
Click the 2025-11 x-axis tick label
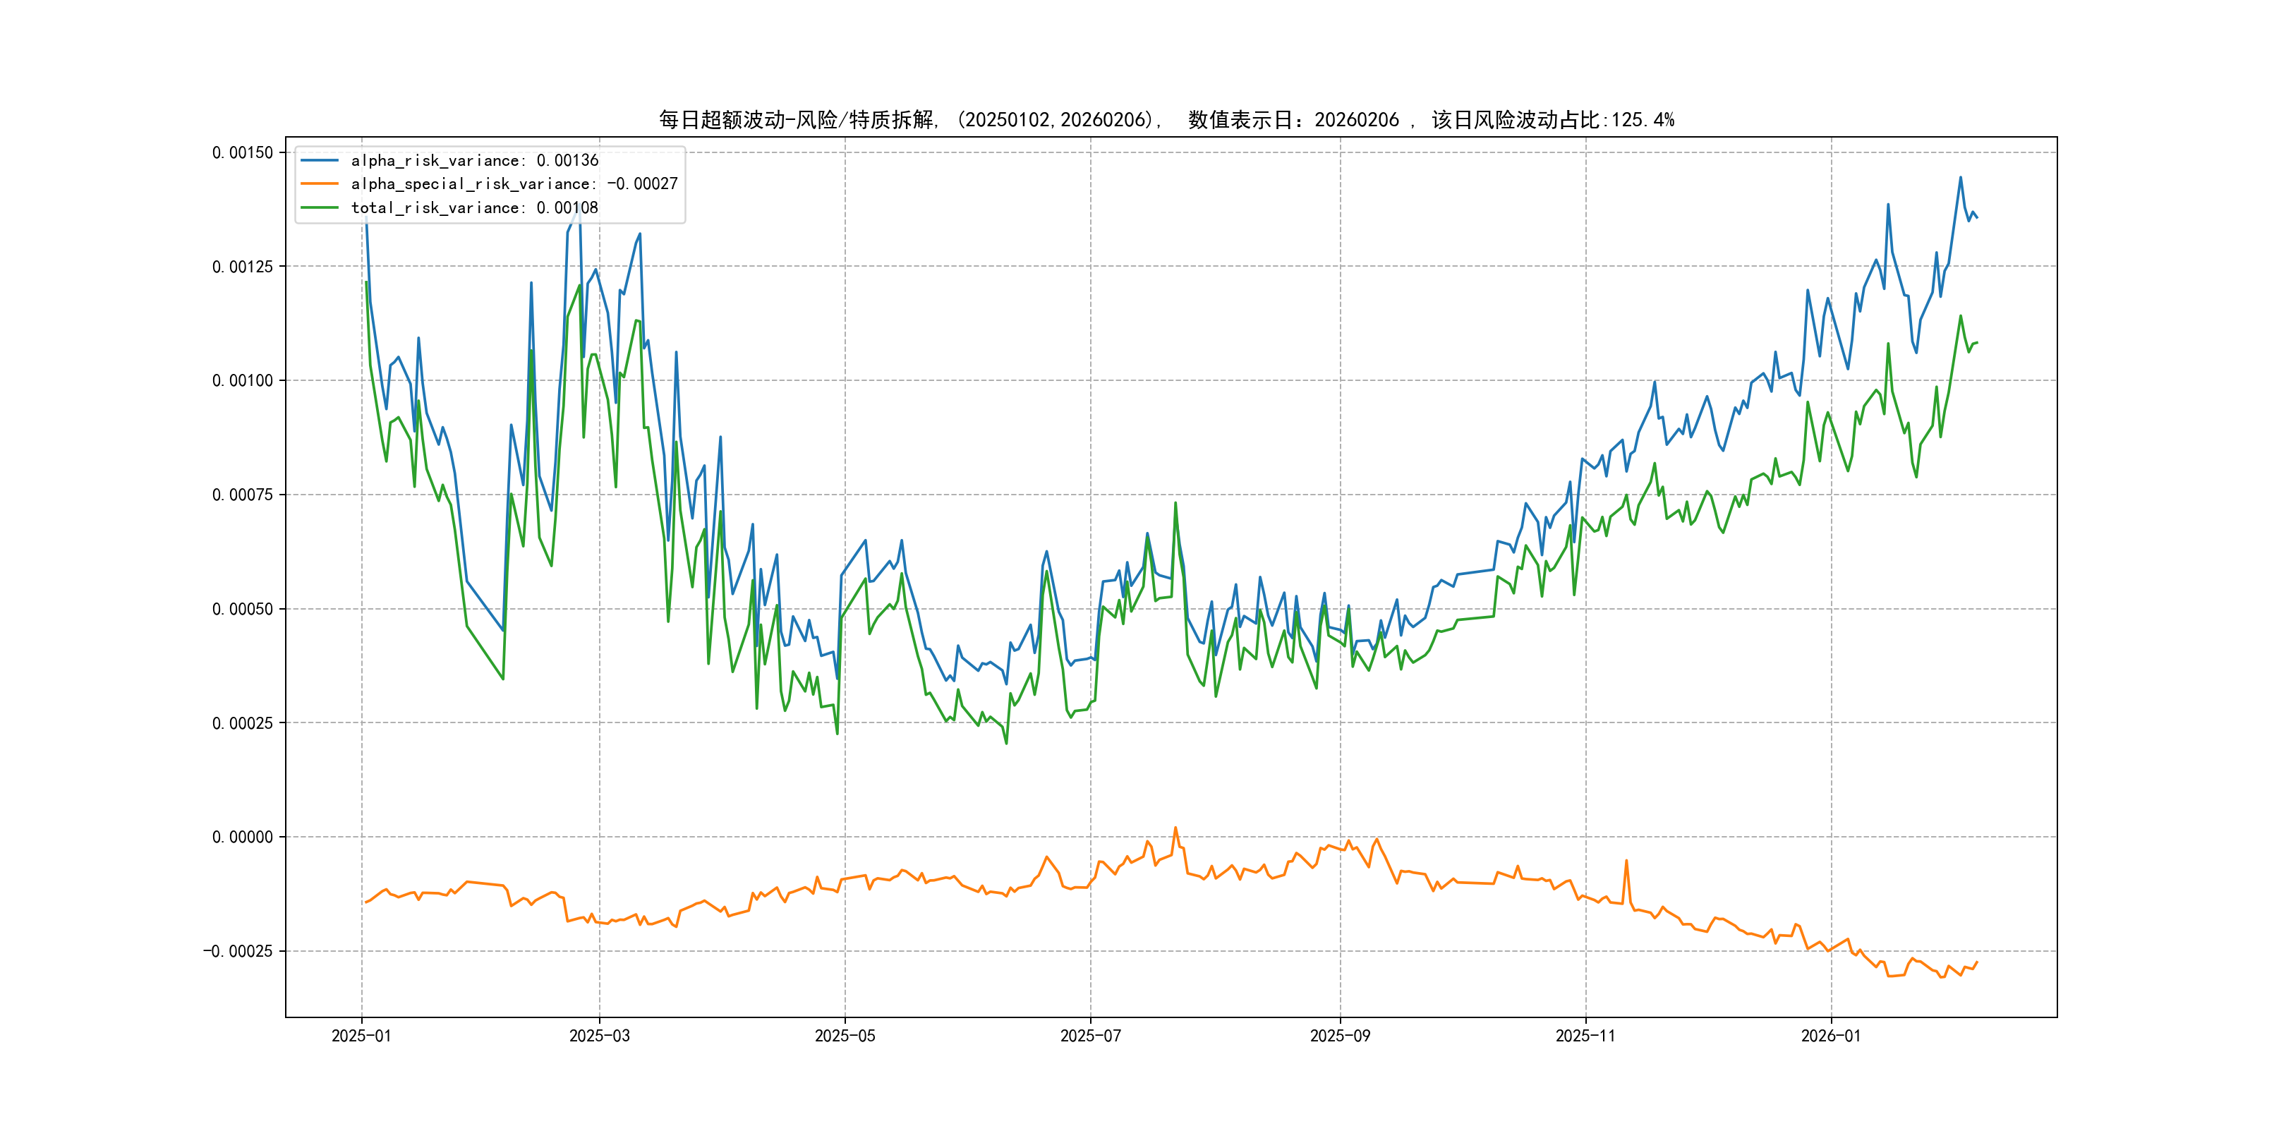[x=1585, y=1036]
